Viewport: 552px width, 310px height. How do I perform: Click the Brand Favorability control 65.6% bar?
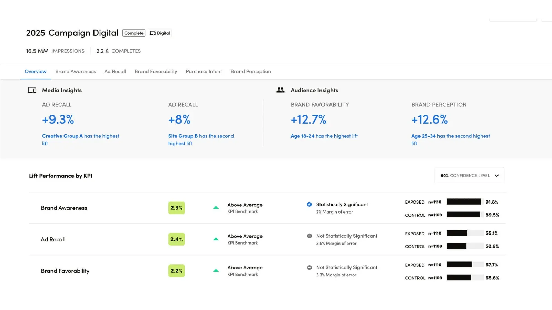pyautogui.click(x=465, y=278)
